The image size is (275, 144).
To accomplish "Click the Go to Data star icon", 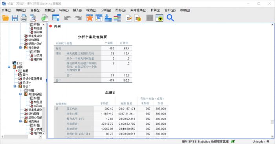I will tap(90, 18).
